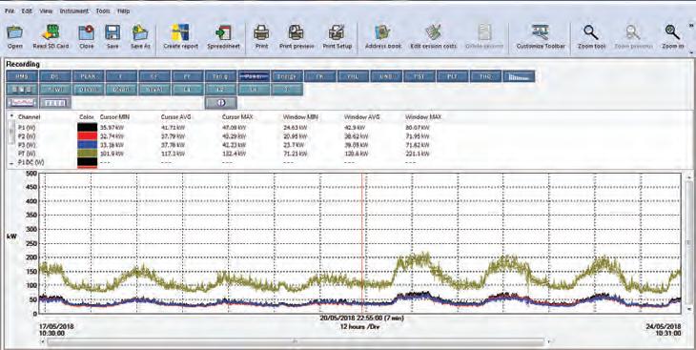Click the 101.9 kW Cursor MIN value

tap(112, 154)
